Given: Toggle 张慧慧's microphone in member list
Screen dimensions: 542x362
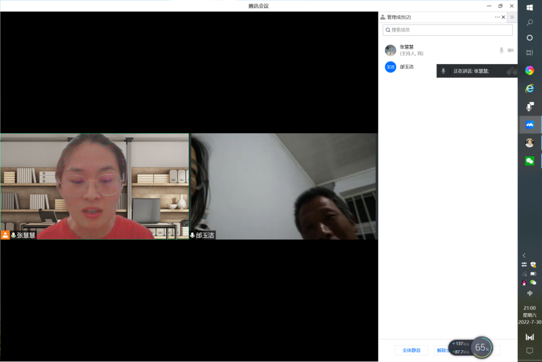Looking at the screenshot, I should (501, 50).
